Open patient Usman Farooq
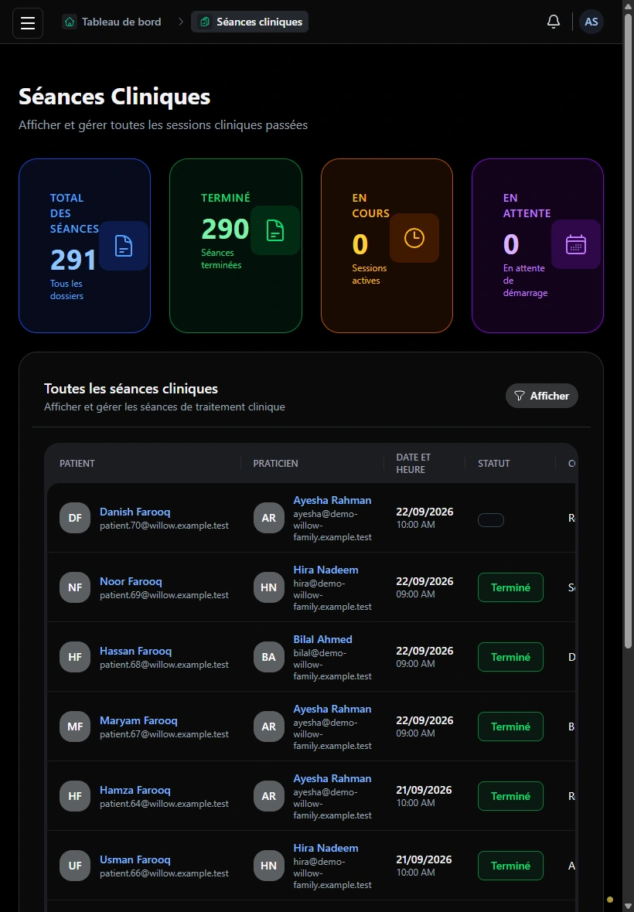Screen dimensions: 634x912 [x=135, y=859]
